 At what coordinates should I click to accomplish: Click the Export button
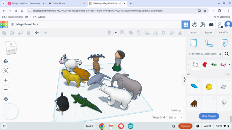coord(208,32)
